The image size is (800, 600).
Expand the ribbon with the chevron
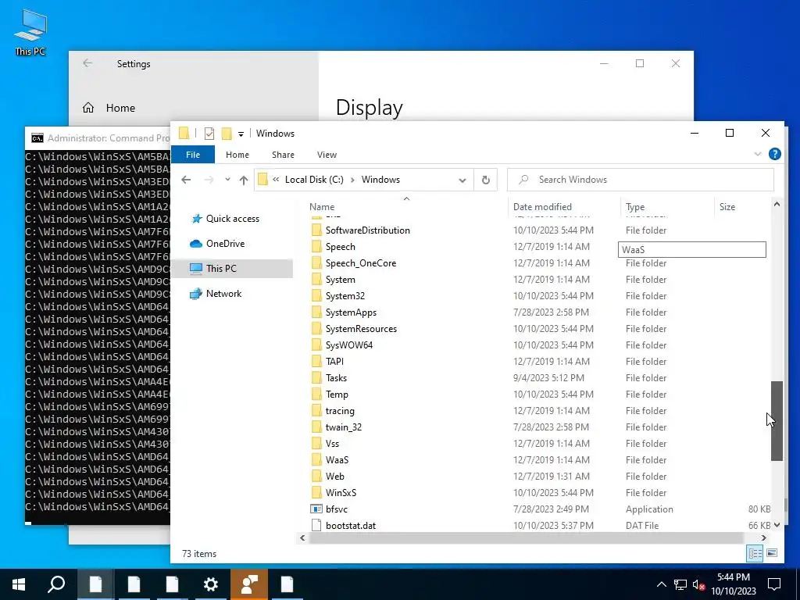pos(758,154)
